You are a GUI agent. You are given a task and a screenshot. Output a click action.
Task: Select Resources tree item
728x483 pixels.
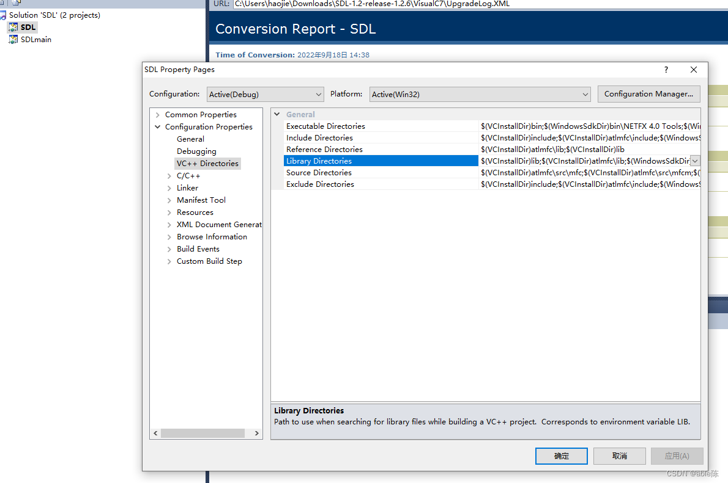(195, 212)
